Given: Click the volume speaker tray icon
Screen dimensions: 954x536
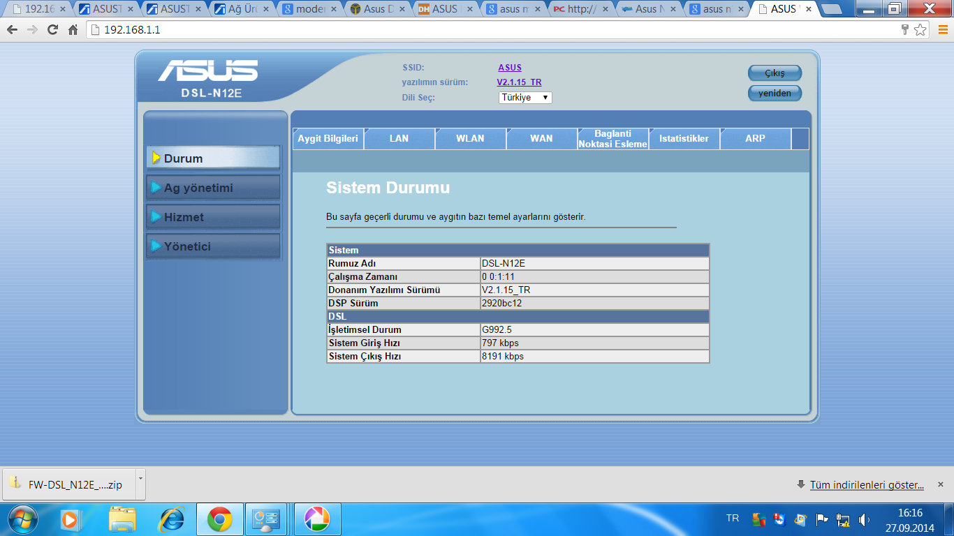Looking at the screenshot, I should tap(864, 520).
